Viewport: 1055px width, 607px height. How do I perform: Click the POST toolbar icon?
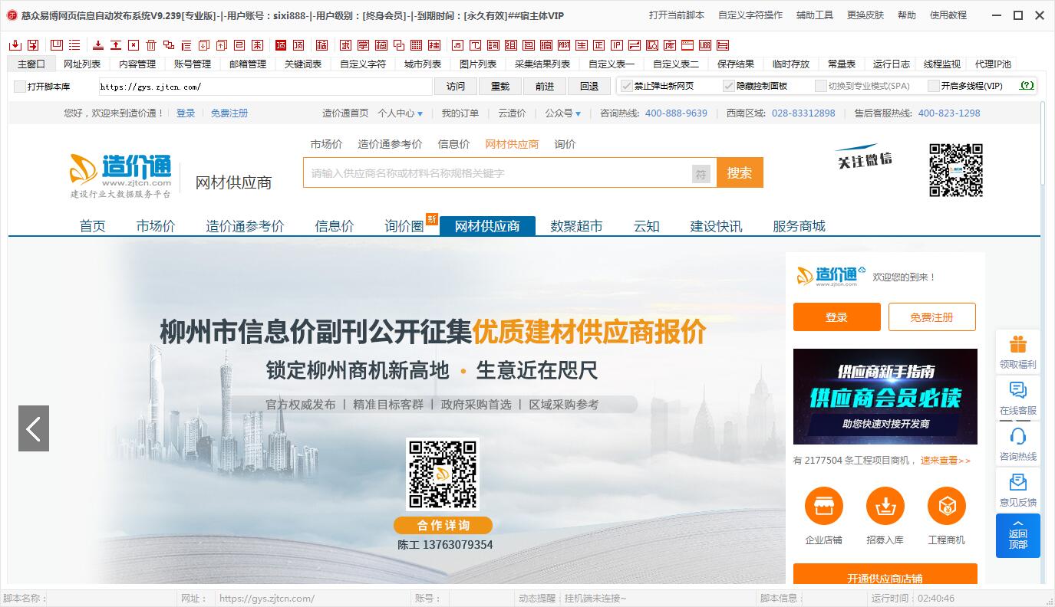[x=564, y=45]
